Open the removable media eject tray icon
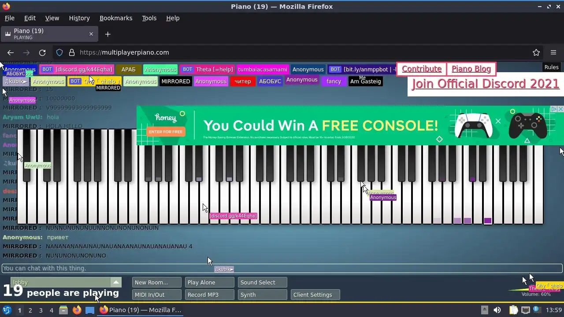This screenshot has width=564, height=317. pyautogui.click(x=484, y=310)
